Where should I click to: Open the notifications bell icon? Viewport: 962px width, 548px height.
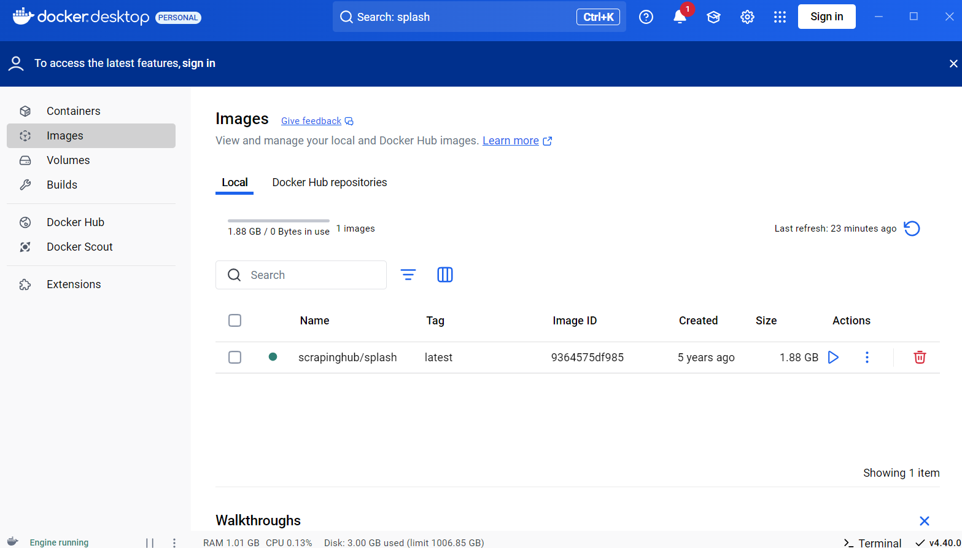680,17
